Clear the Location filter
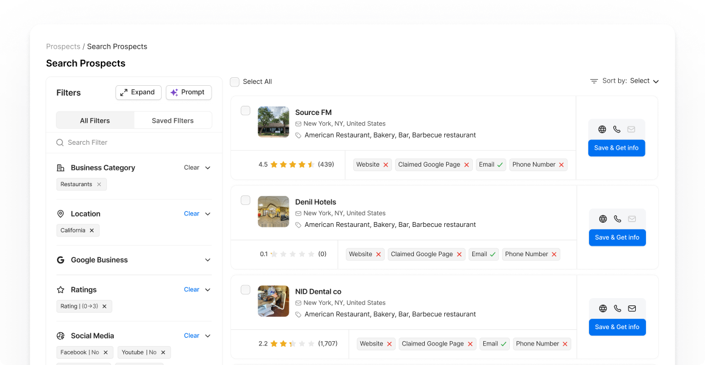705x365 pixels. [191, 214]
